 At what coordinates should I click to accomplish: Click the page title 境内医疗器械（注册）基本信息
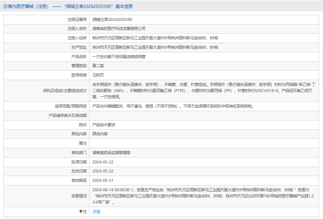68,6
